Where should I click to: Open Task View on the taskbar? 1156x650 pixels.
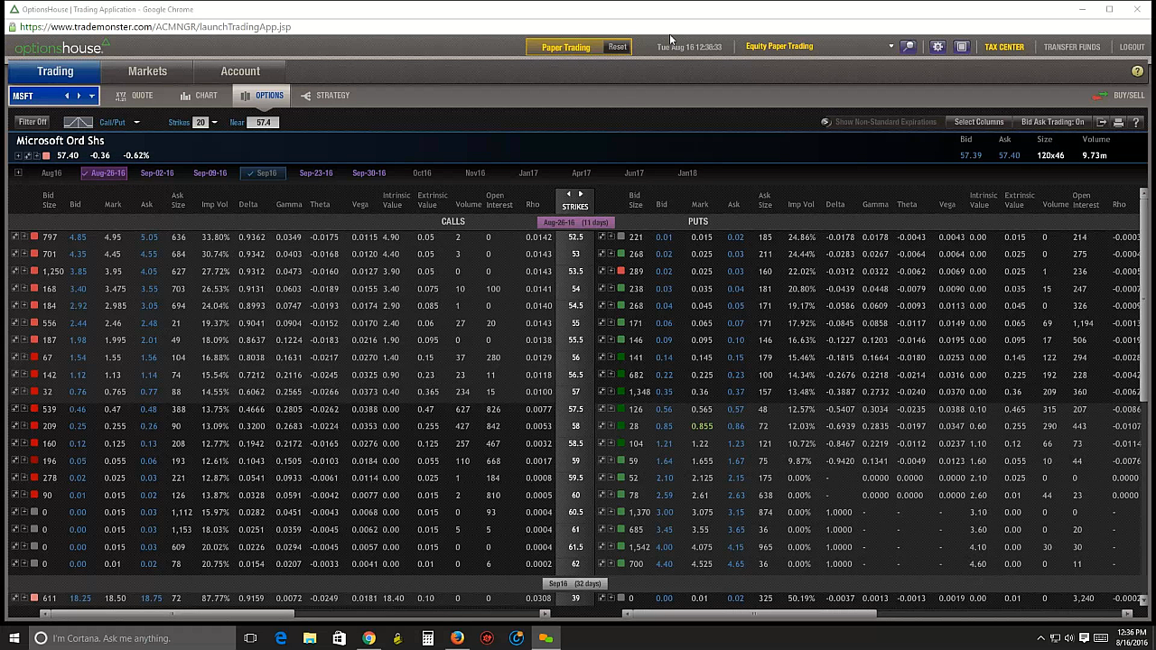point(250,638)
